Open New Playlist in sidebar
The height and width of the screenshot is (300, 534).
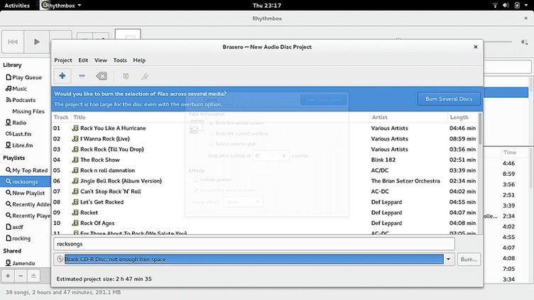pos(28,193)
